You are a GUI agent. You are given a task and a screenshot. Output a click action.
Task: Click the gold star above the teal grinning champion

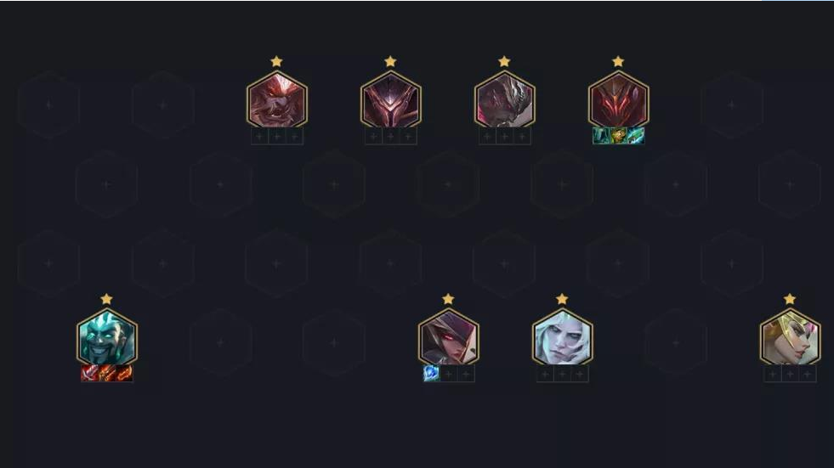[x=107, y=299]
